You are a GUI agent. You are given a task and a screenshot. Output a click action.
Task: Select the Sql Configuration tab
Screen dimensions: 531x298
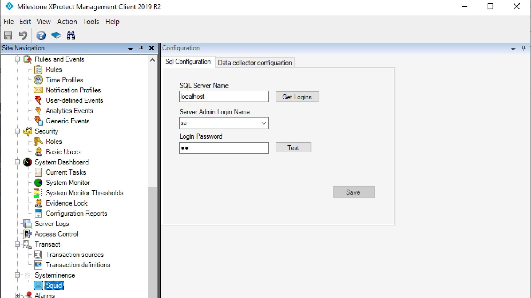pos(188,62)
